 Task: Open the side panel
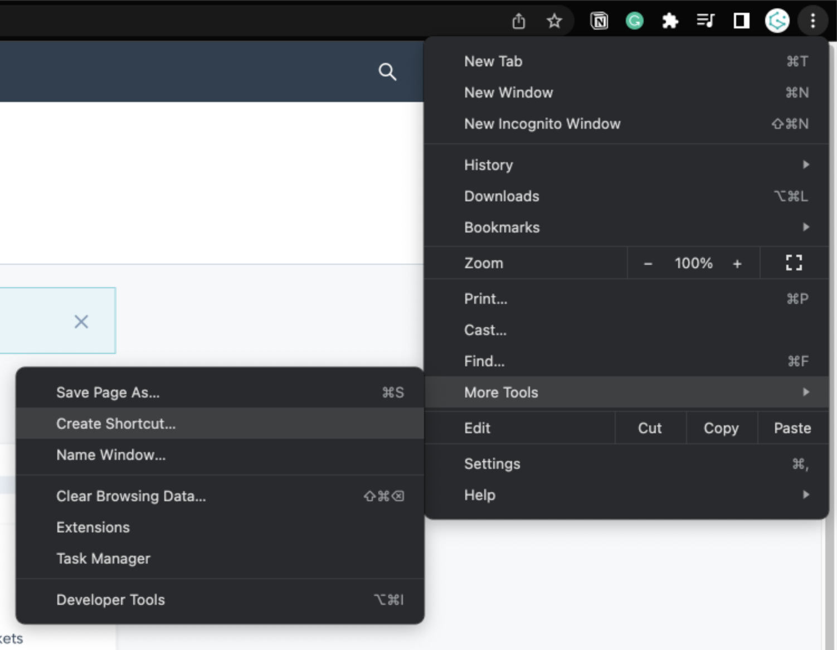click(x=741, y=21)
